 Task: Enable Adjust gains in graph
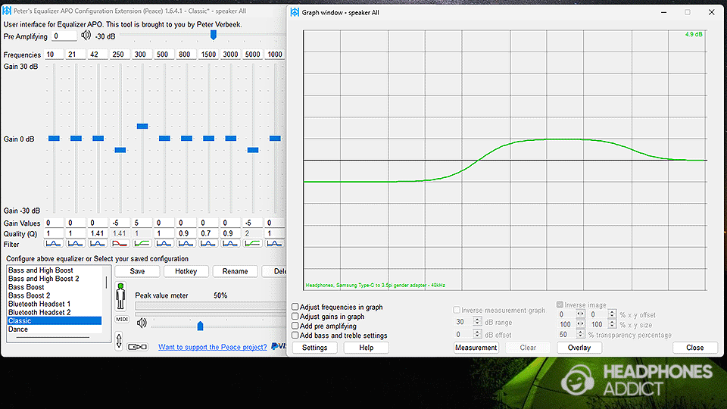point(295,317)
